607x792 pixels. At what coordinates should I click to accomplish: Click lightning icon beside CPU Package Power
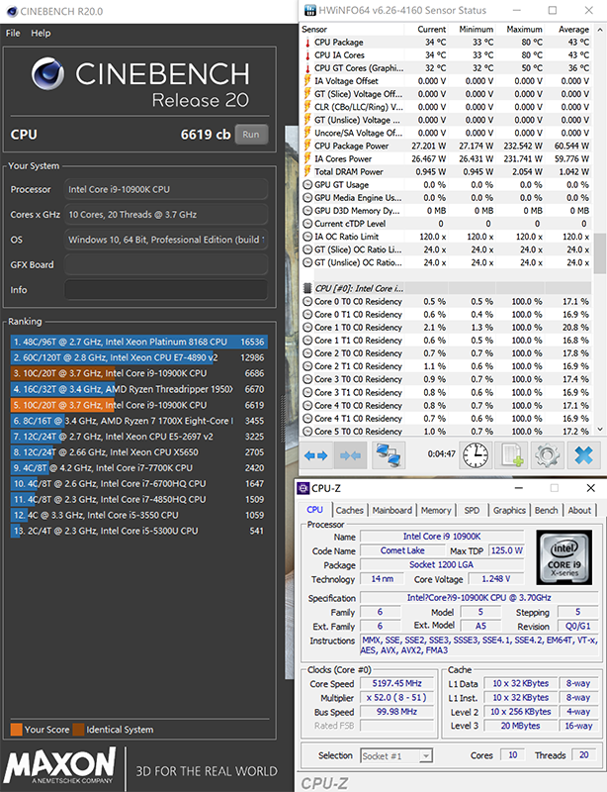click(307, 146)
